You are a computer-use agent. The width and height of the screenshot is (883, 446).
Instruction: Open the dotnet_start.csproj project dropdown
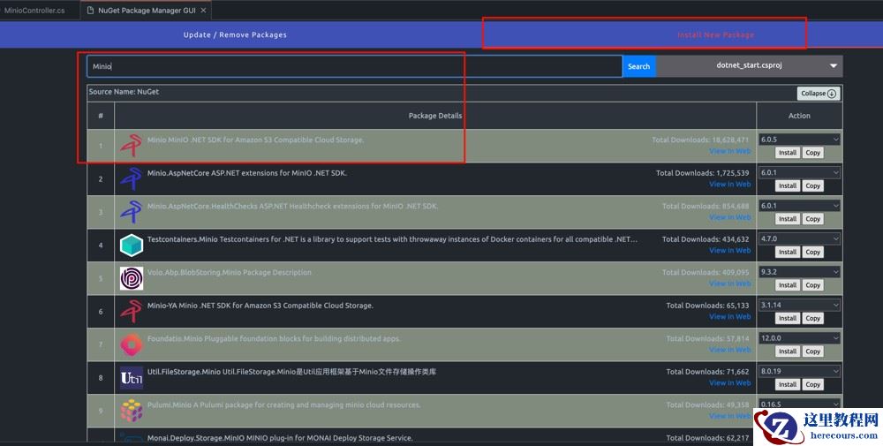(749, 66)
